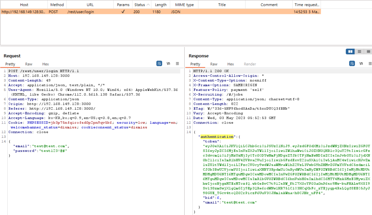Show non-printable characters (\n) in Response panel
The width and height of the screenshot is (372, 215).
[361, 64]
